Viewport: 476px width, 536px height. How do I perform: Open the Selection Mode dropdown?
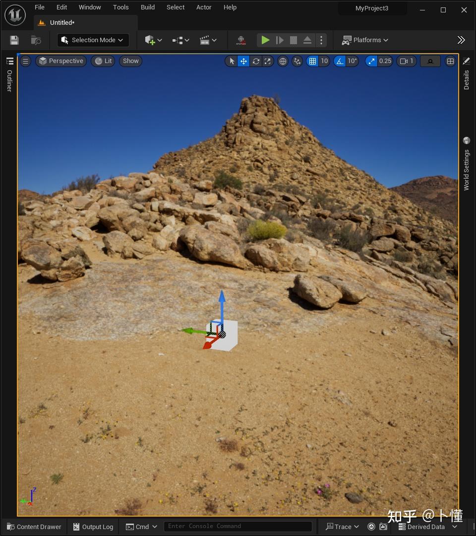[92, 40]
